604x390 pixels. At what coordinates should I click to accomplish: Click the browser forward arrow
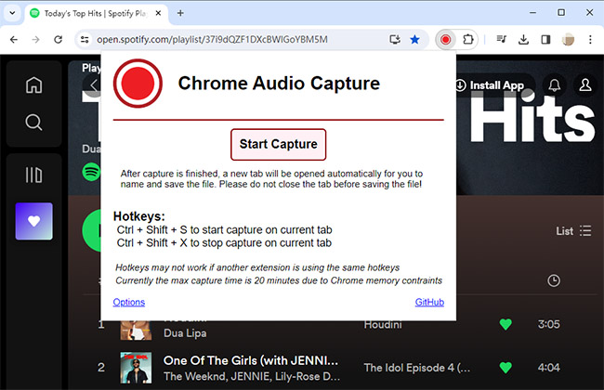click(36, 39)
